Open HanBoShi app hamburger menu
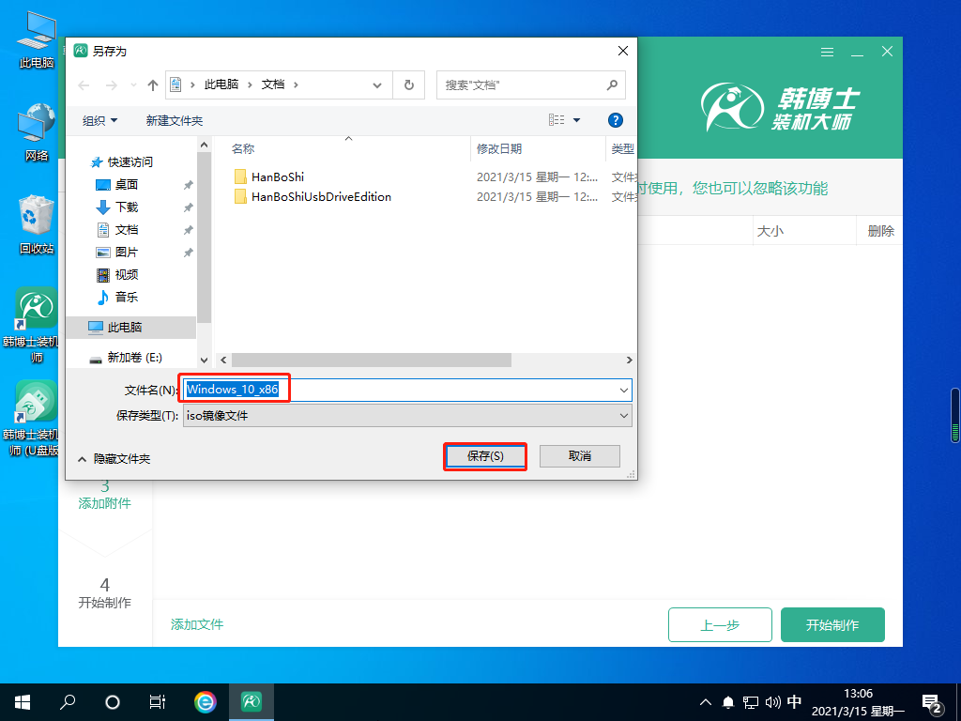This screenshot has width=961, height=721. coord(827,52)
